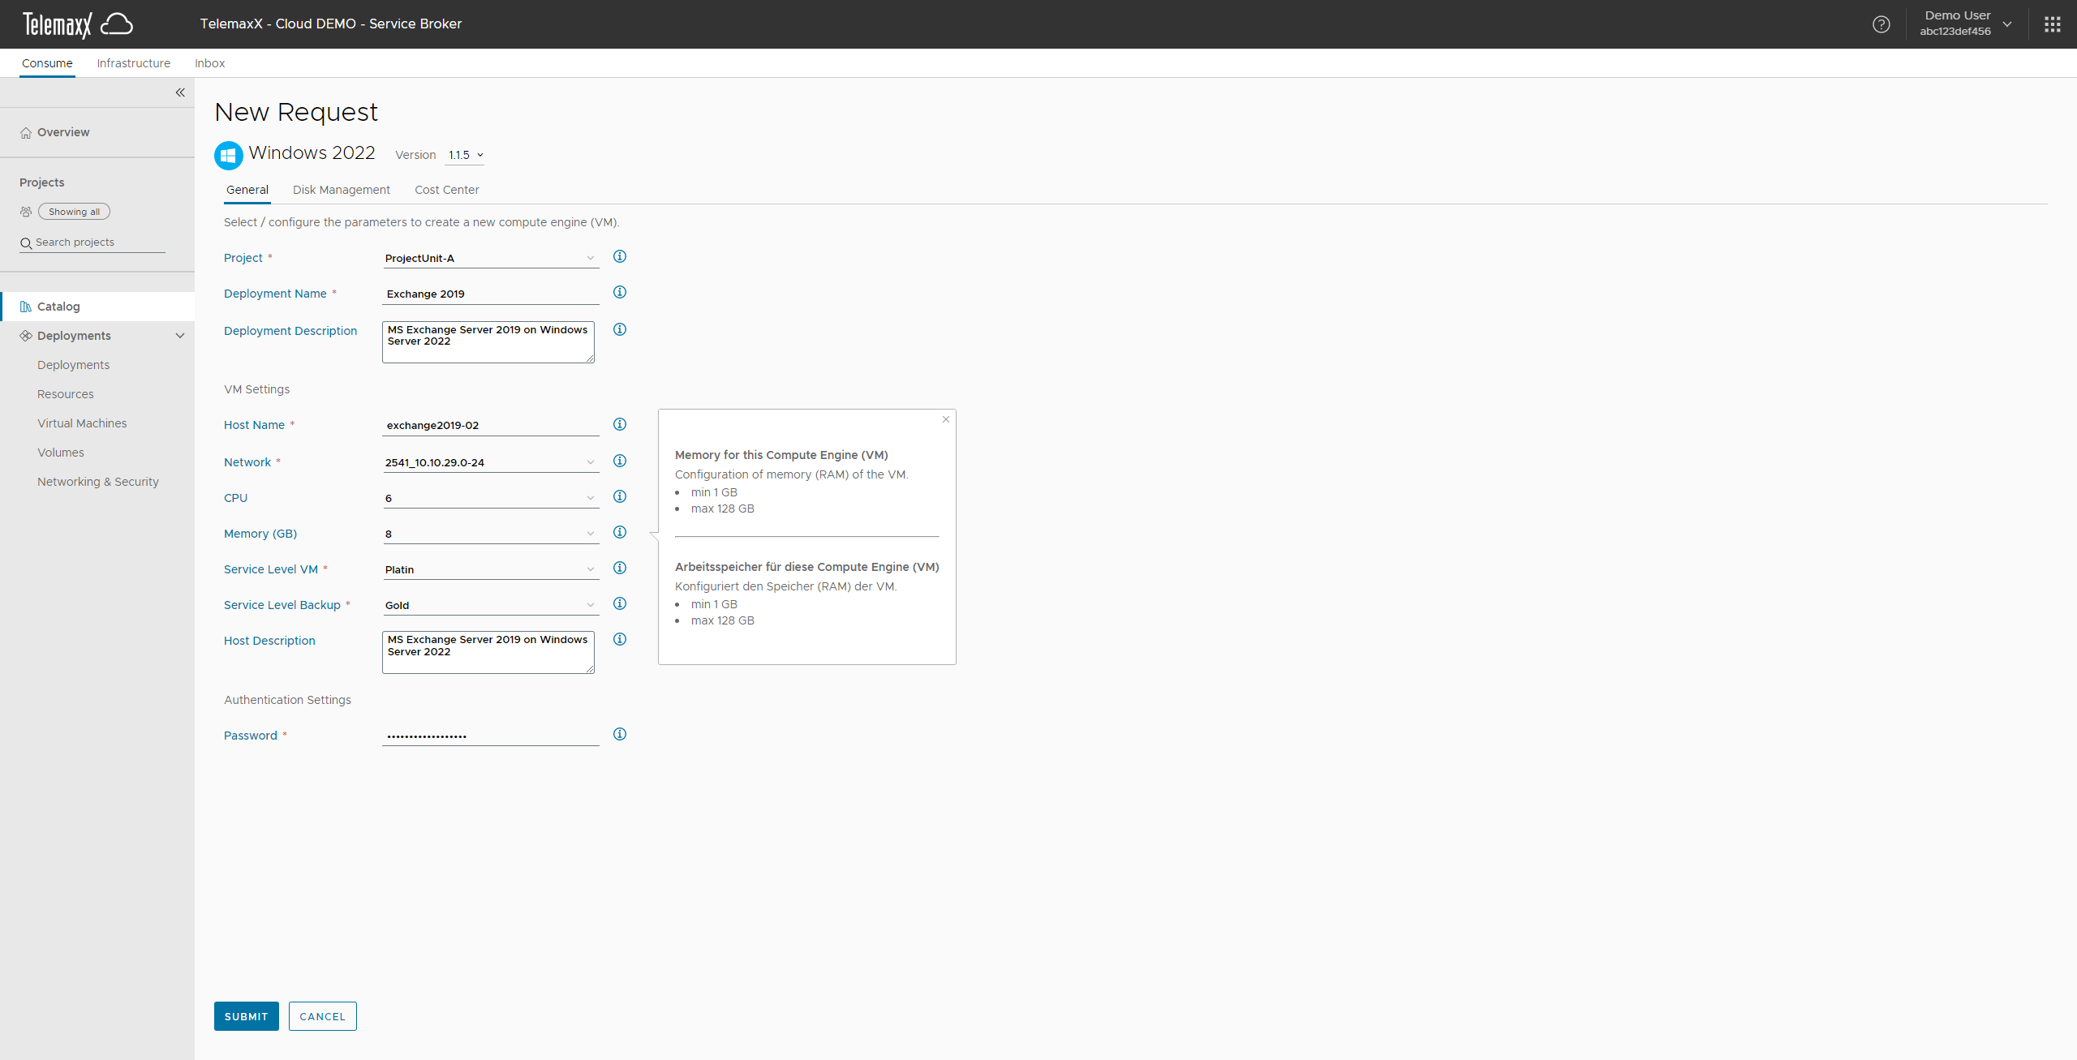Click the info icon next to Network field
Screen dimensions: 2077x1060
(x=619, y=460)
